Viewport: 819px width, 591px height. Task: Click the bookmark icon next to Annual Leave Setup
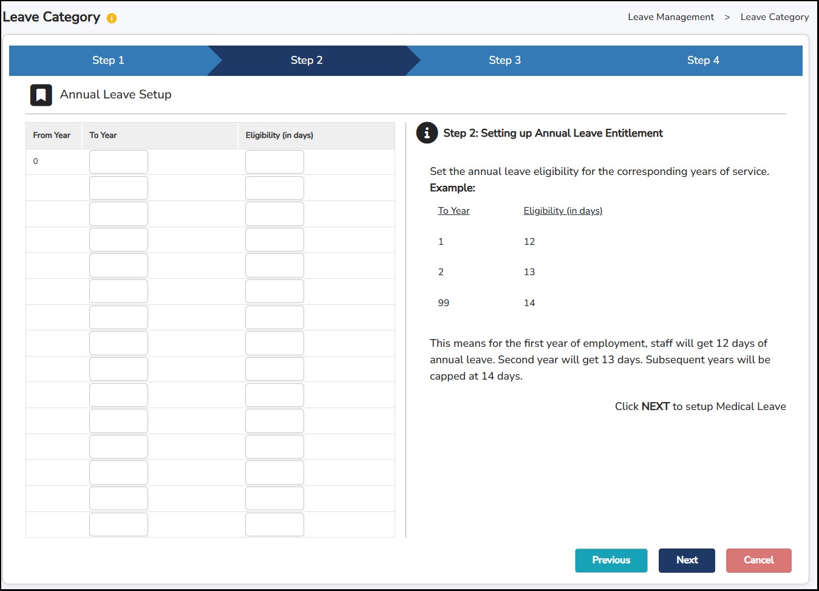pyautogui.click(x=41, y=95)
